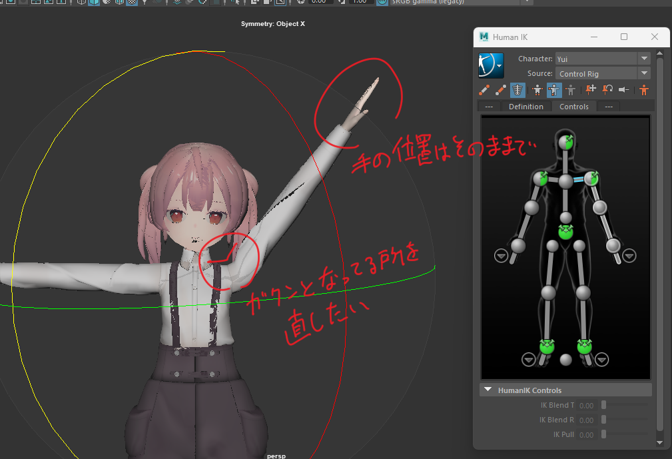Click the HumanIK panel scrollbar up arrow
672x459 pixels.
point(660,54)
